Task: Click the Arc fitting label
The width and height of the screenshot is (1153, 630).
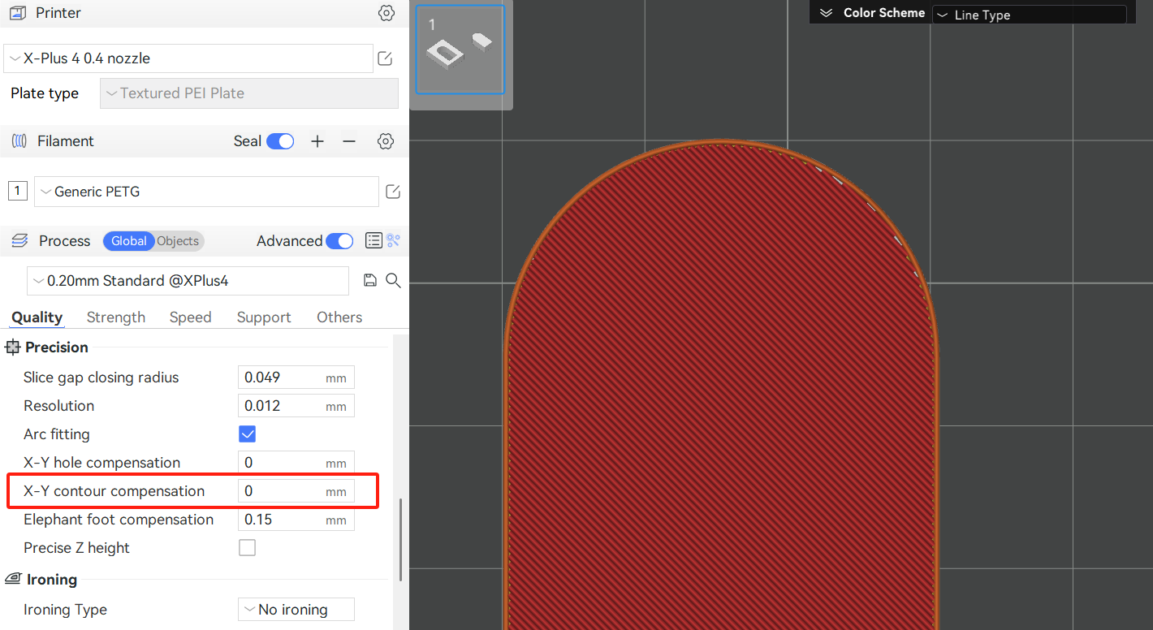Action: point(57,434)
